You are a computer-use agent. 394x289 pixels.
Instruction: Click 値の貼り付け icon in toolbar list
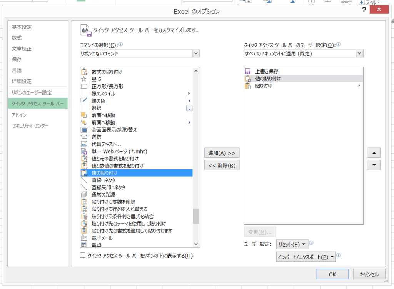point(248,79)
